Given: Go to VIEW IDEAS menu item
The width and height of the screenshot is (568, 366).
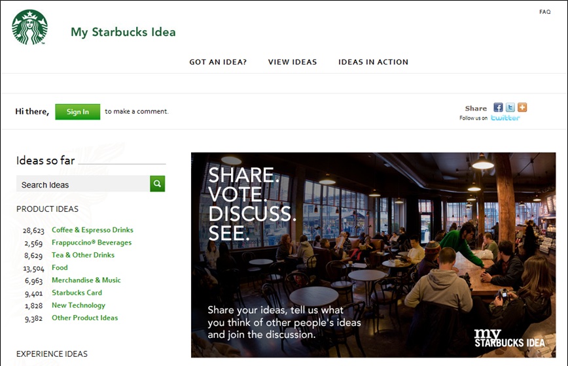Looking at the screenshot, I should coord(293,62).
